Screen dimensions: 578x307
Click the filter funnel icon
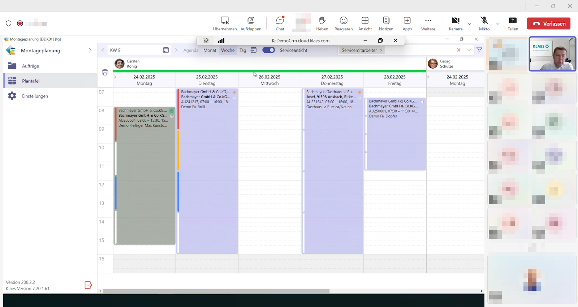pyautogui.click(x=479, y=50)
